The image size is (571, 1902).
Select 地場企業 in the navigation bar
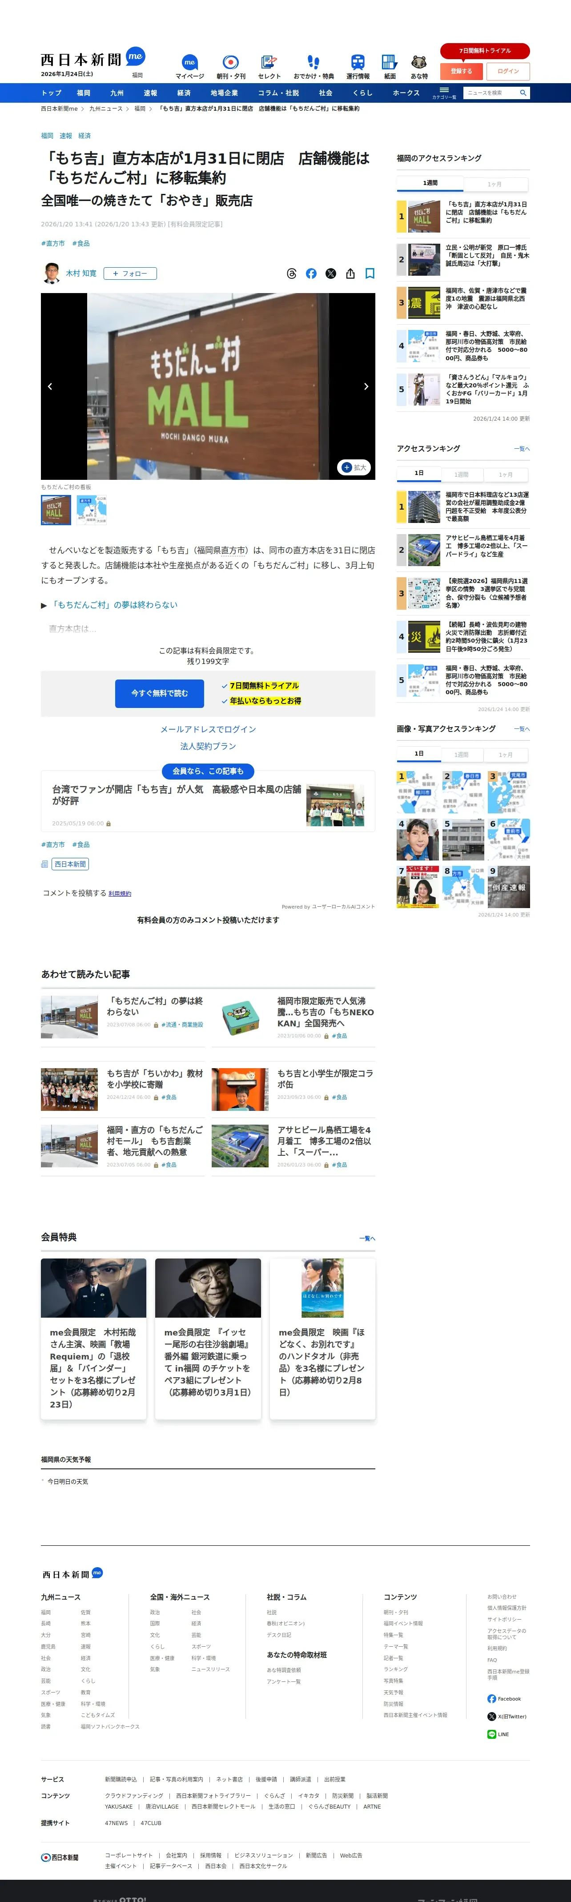click(224, 93)
